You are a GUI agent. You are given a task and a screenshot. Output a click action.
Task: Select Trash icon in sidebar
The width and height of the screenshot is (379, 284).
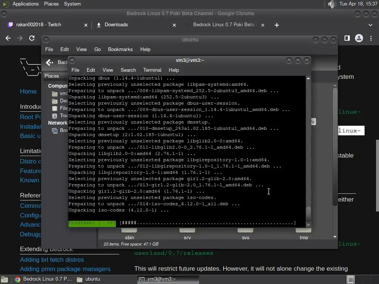[55, 116]
